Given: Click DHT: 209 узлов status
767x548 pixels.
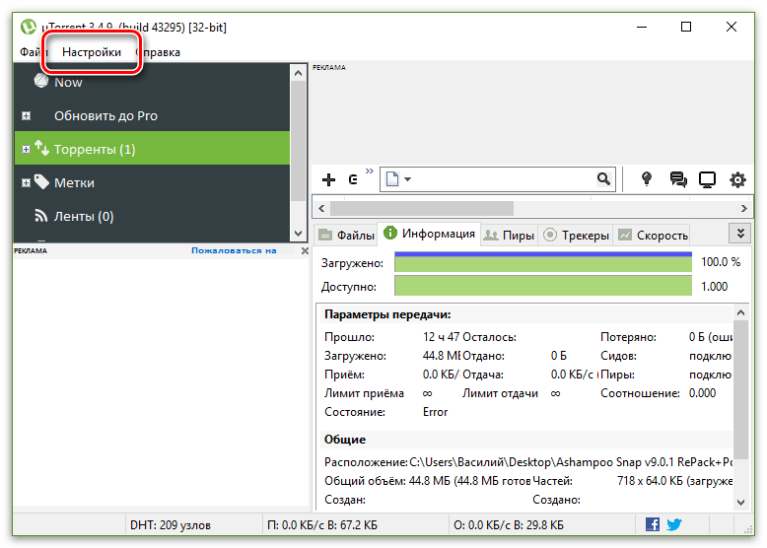Looking at the screenshot, I should (x=171, y=525).
